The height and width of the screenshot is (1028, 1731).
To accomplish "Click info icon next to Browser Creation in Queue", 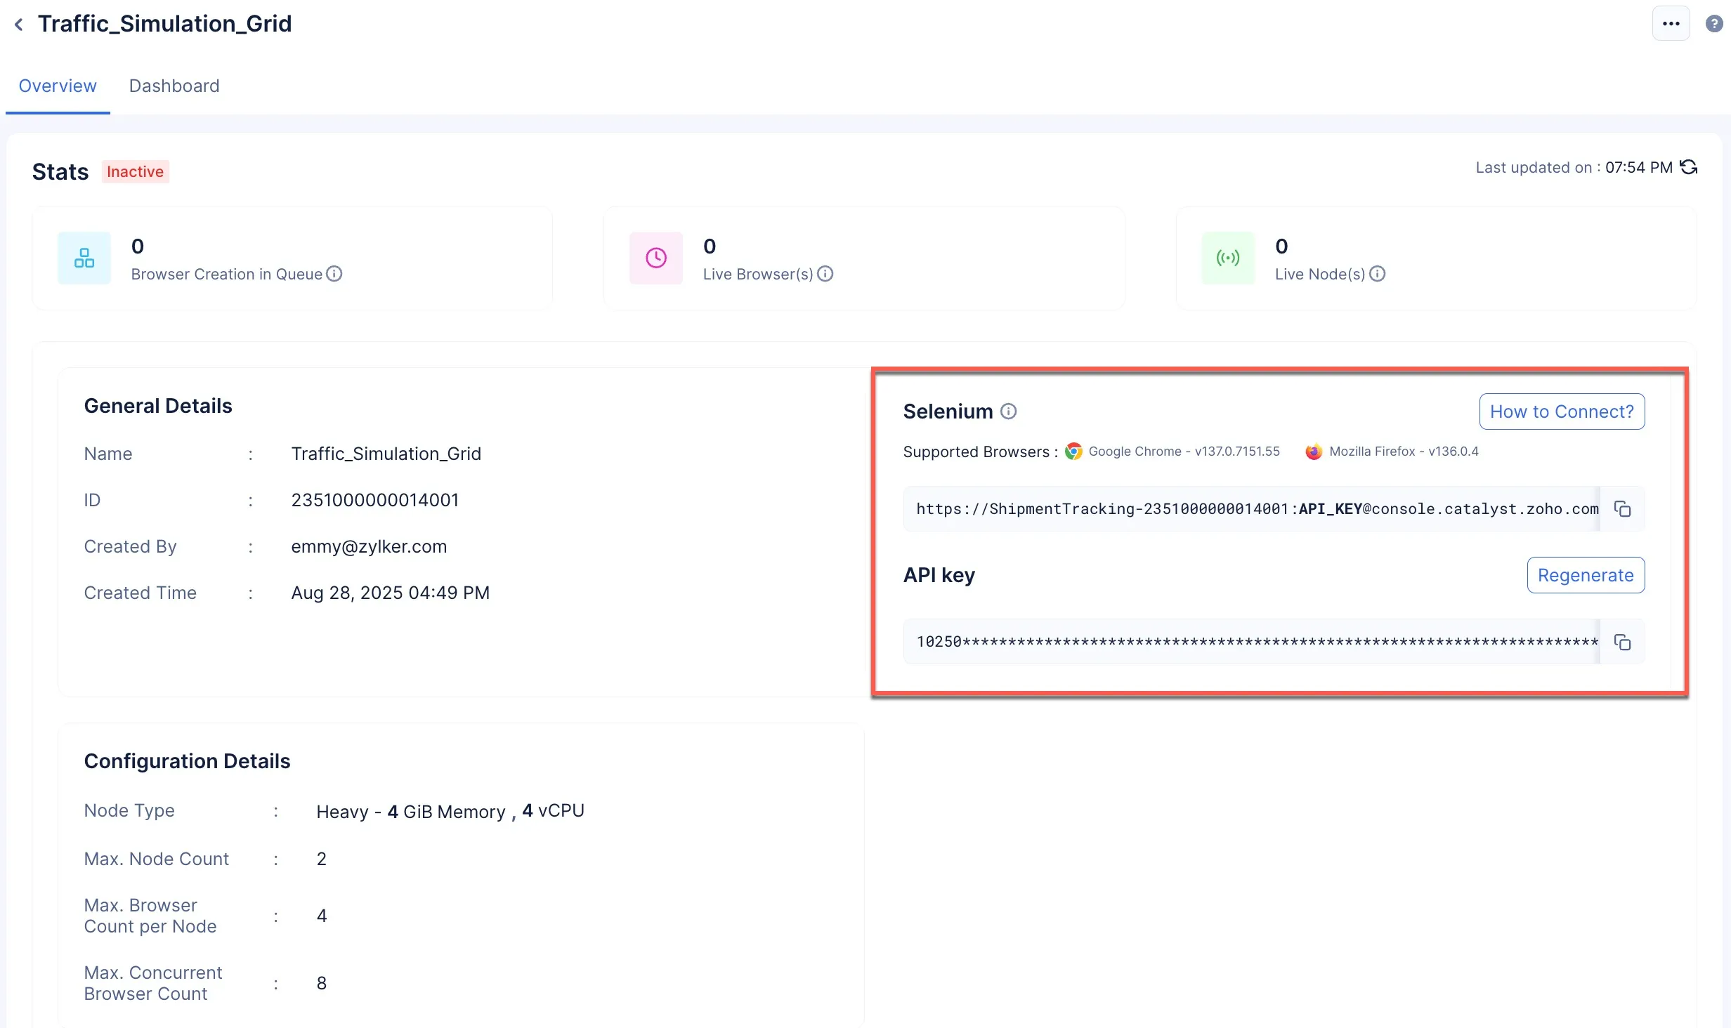I will click(x=334, y=274).
